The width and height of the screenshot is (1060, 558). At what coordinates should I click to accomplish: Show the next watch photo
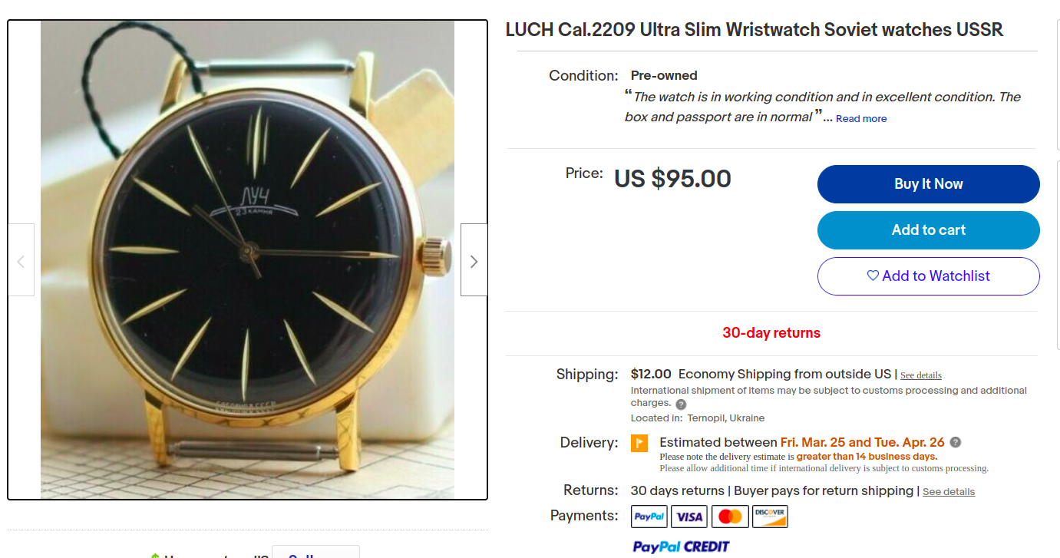click(x=474, y=260)
